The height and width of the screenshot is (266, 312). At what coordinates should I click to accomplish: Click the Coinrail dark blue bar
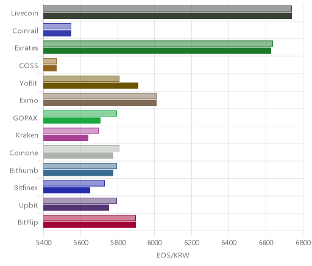click(x=57, y=34)
